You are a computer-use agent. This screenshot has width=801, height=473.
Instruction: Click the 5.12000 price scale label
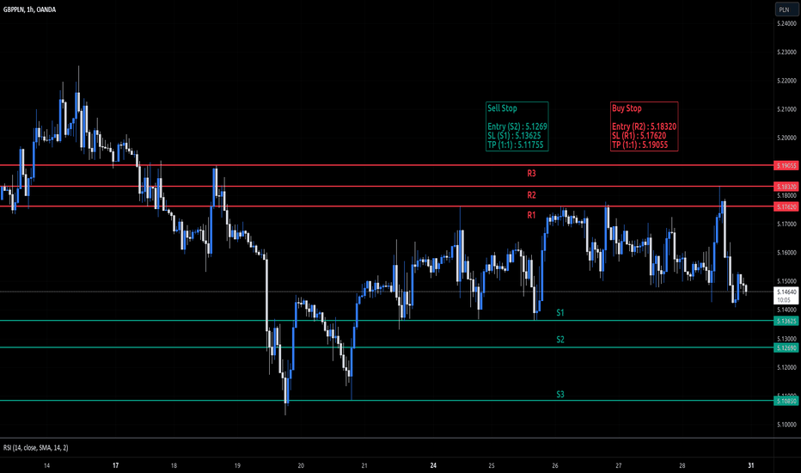(786, 368)
